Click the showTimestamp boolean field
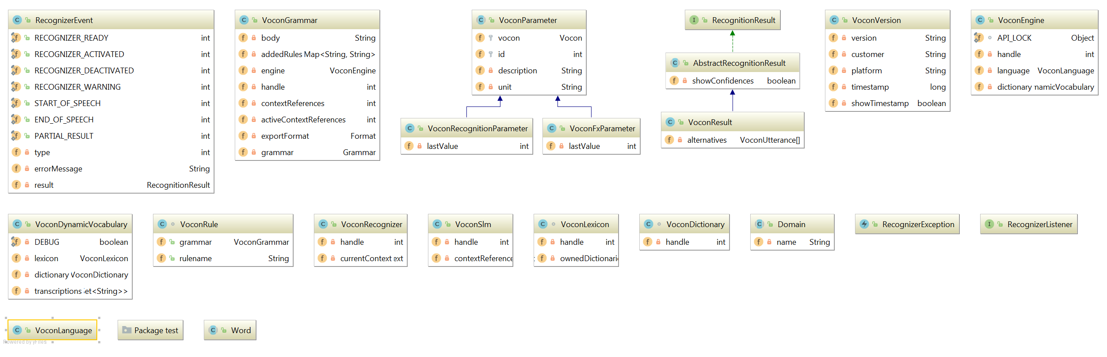Viewport: 1107px width, 357px height. [887, 103]
